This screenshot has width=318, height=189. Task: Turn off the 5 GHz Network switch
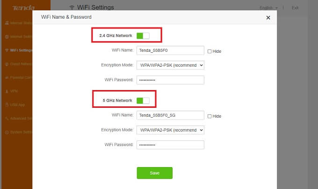[143, 100]
